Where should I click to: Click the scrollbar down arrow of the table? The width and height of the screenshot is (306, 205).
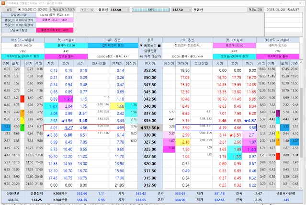tap(301, 188)
